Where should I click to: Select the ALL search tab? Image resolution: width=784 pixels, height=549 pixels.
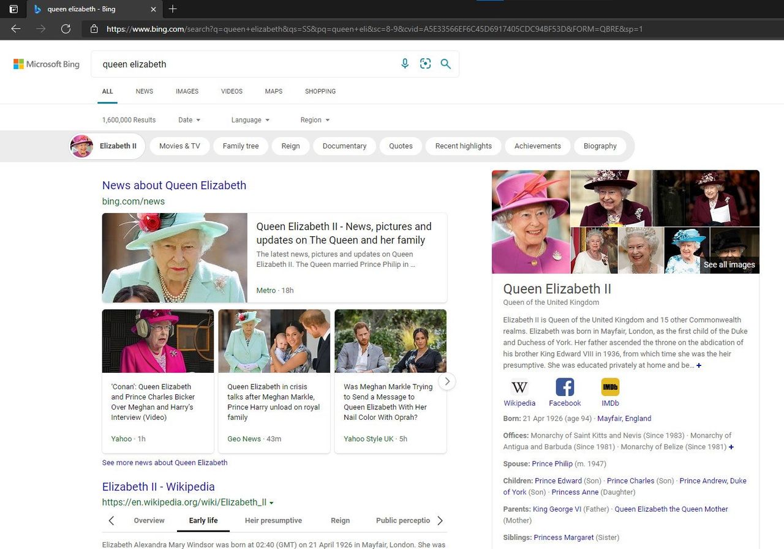pos(107,91)
